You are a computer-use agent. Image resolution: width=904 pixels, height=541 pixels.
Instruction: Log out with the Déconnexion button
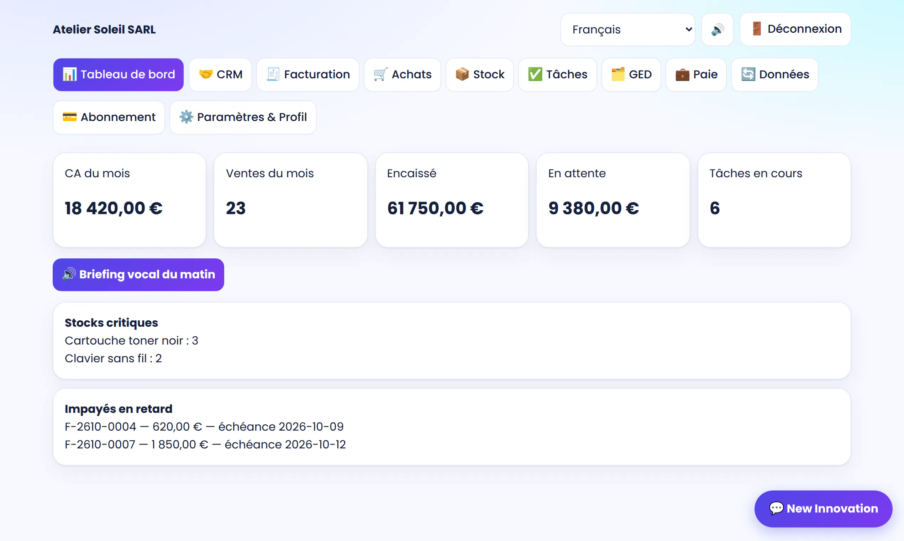pyautogui.click(x=795, y=29)
